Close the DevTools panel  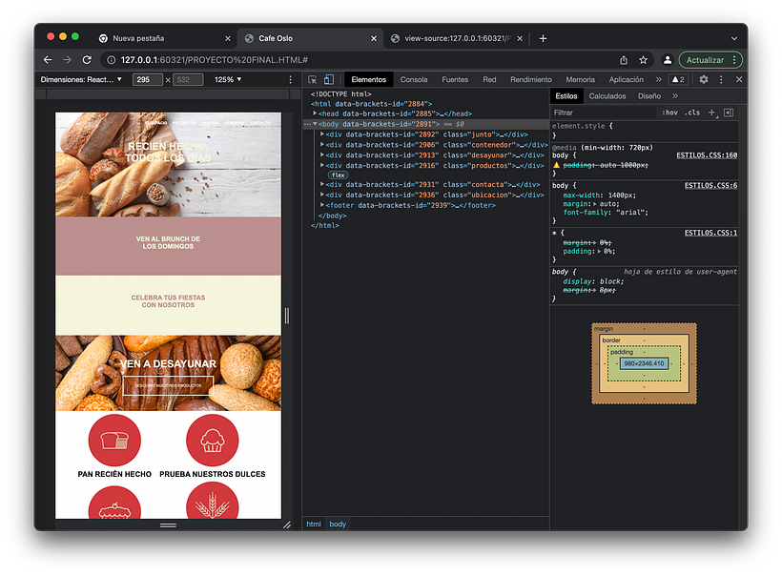[739, 79]
